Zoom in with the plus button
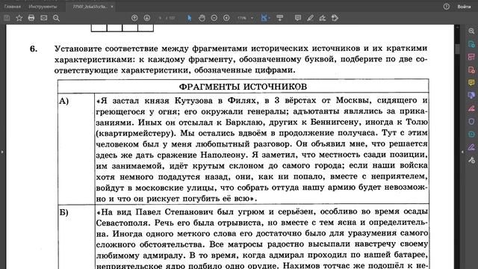The height and width of the screenshot is (269, 478). (x=226, y=18)
